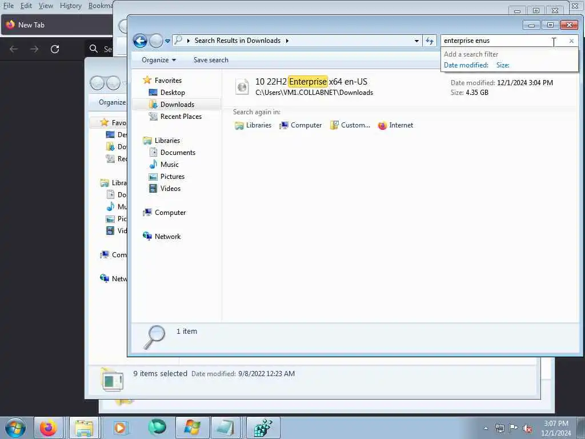Search again in Computer

point(300,125)
